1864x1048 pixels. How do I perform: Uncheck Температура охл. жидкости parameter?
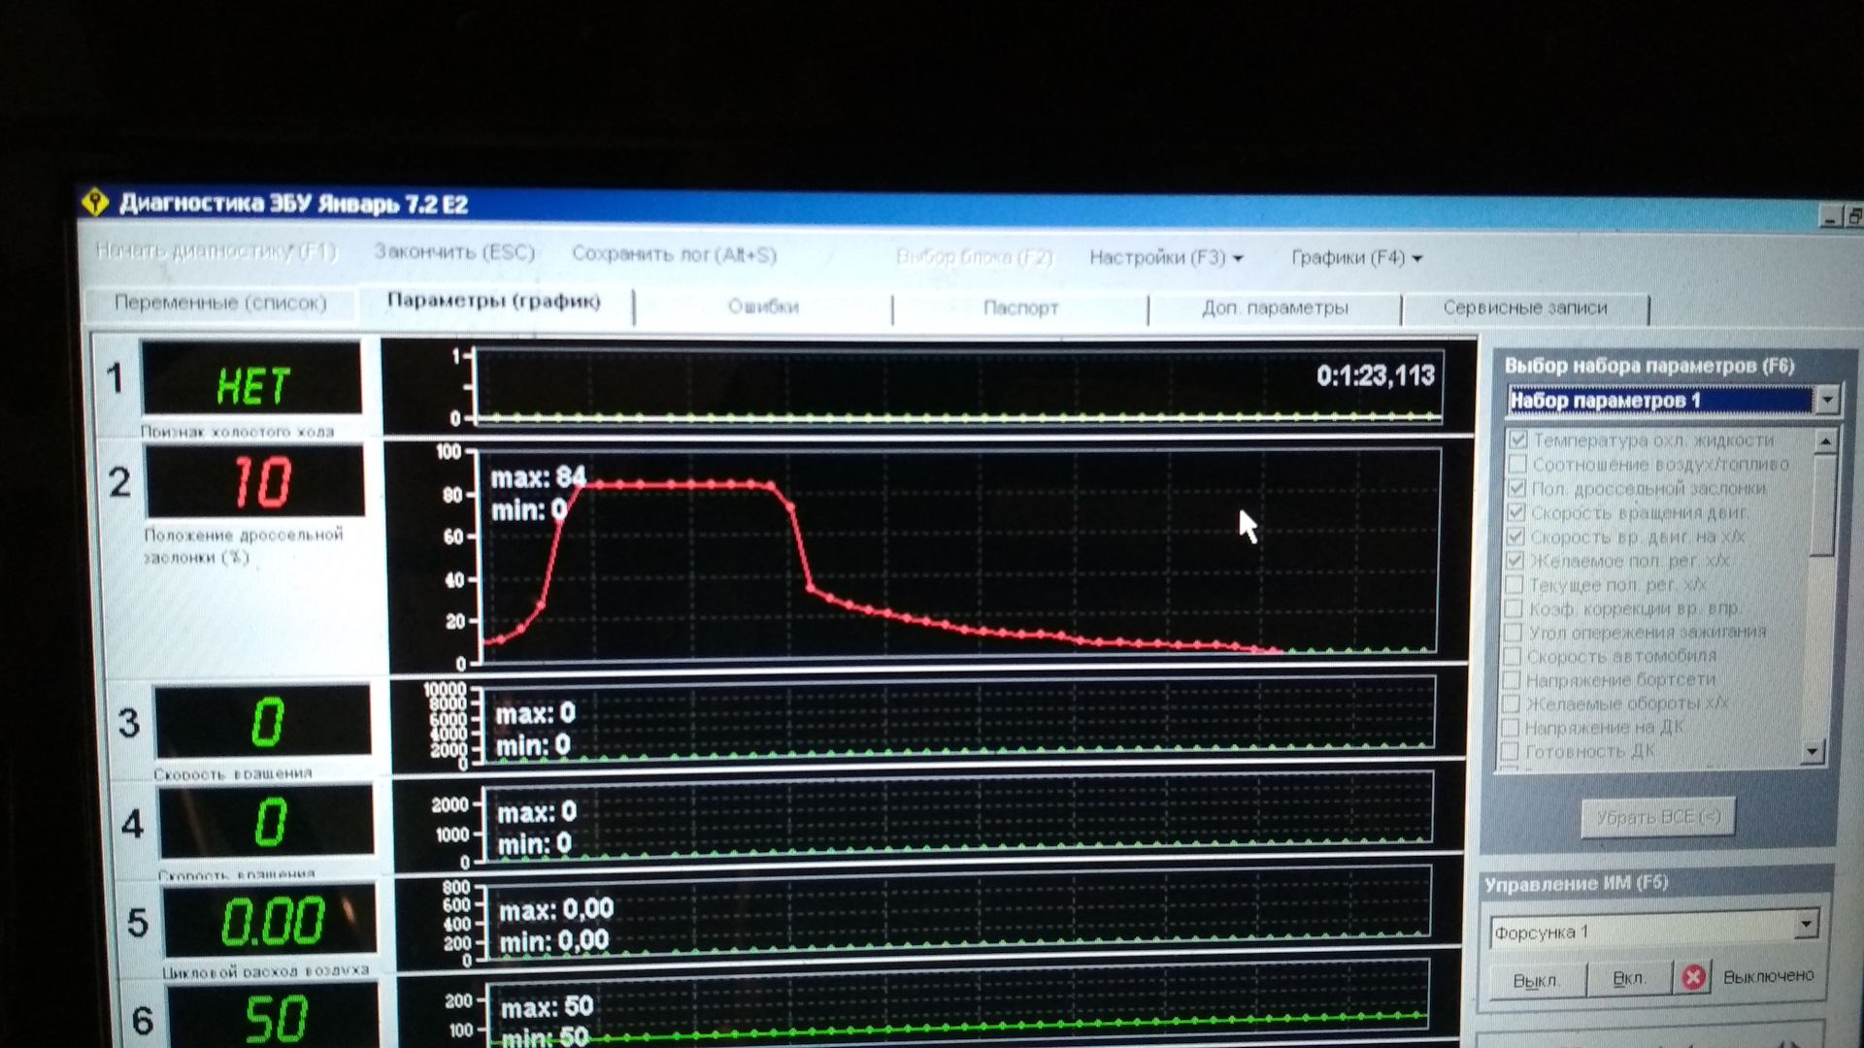click(x=1519, y=440)
